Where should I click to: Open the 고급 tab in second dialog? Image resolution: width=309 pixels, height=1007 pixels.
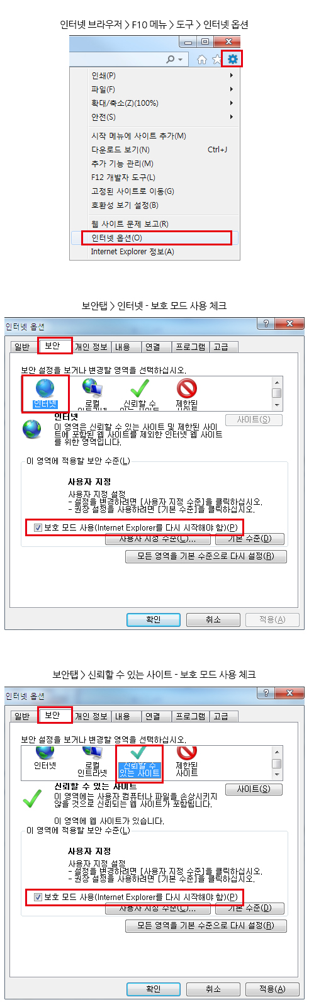click(x=221, y=716)
